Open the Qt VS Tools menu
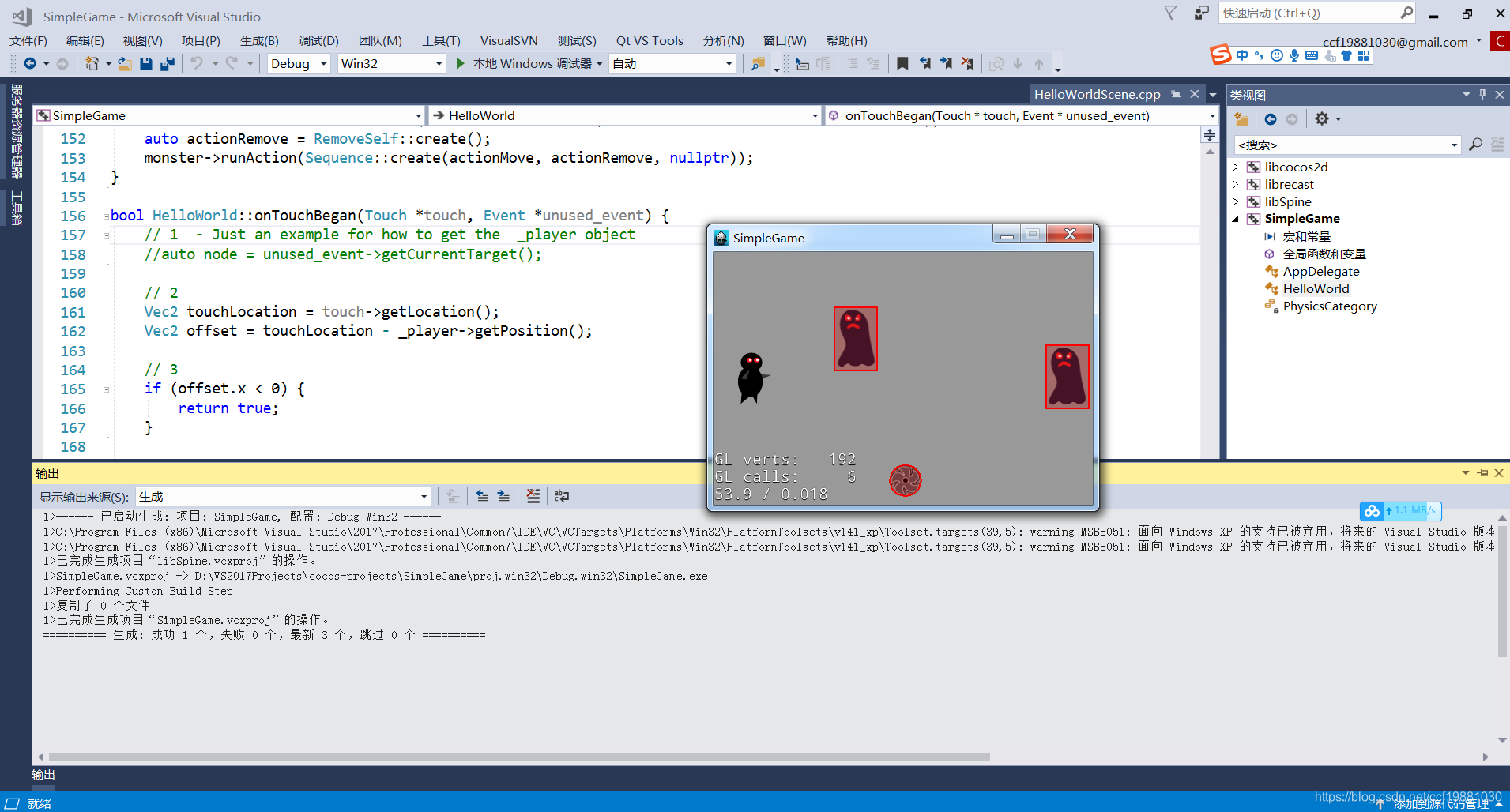Image resolution: width=1510 pixels, height=812 pixels. (650, 41)
